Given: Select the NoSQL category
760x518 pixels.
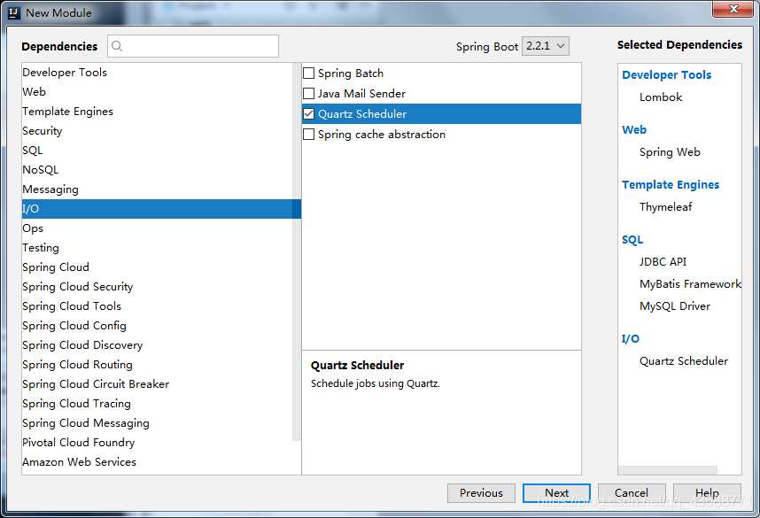Looking at the screenshot, I should tap(157, 170).
